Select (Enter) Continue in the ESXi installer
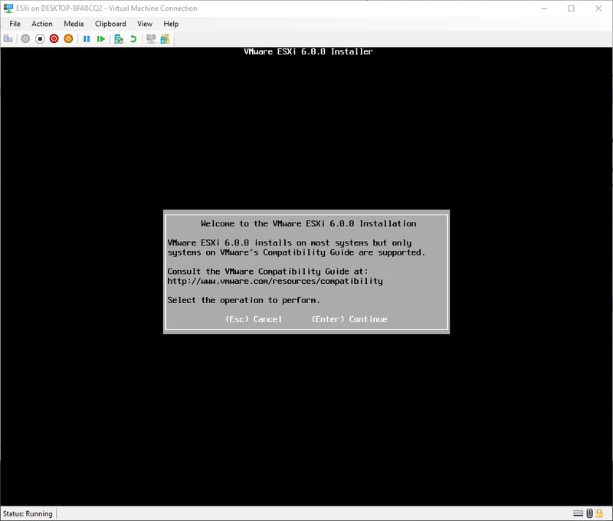613x521 pixels. (349, 319)
